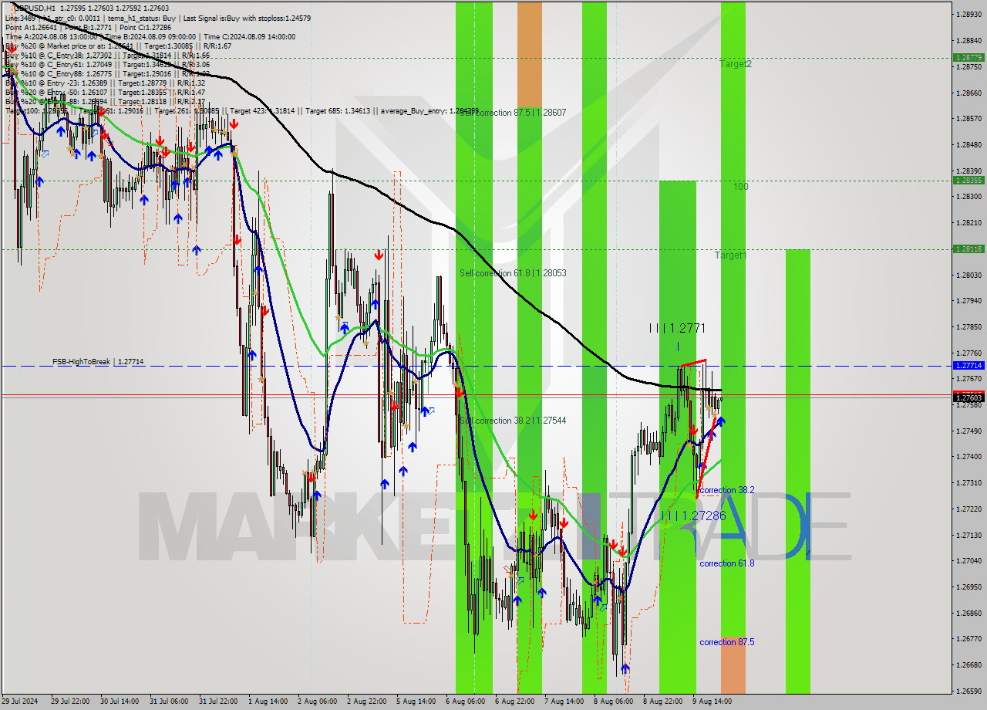Viewport: 987px width, 710px height.
Task: Select the orange zone below correction 87.5
Action: click(x=733, y=664)
